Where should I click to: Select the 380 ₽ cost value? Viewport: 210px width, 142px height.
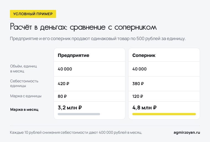[138, 84]
